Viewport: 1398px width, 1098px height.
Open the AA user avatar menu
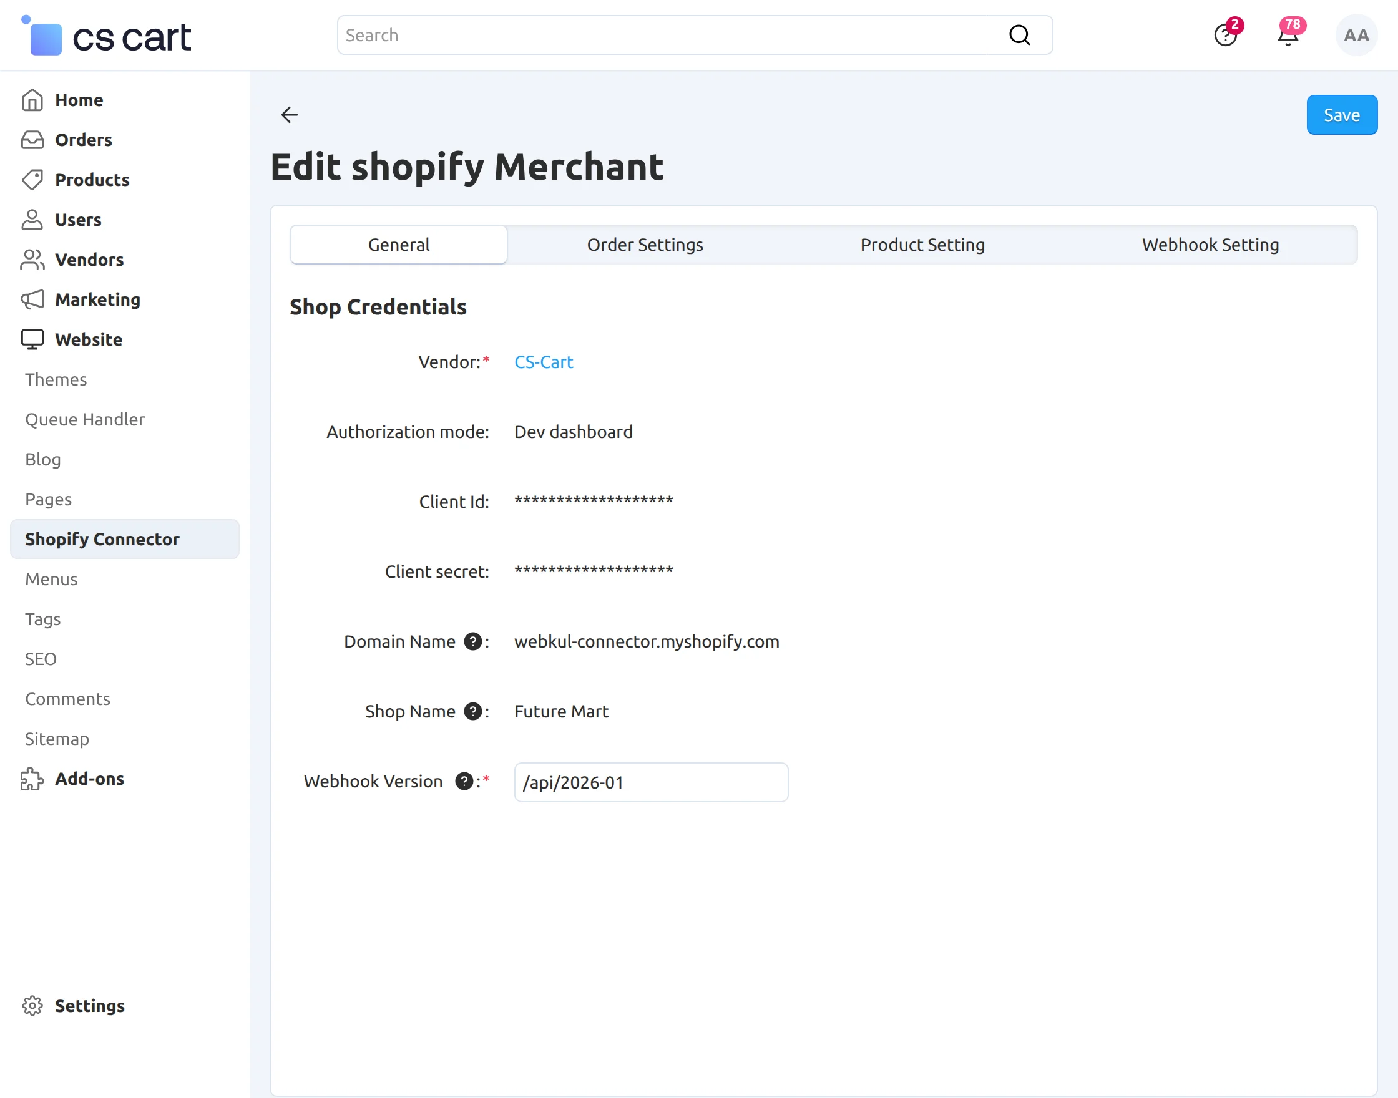point(1356,36)
